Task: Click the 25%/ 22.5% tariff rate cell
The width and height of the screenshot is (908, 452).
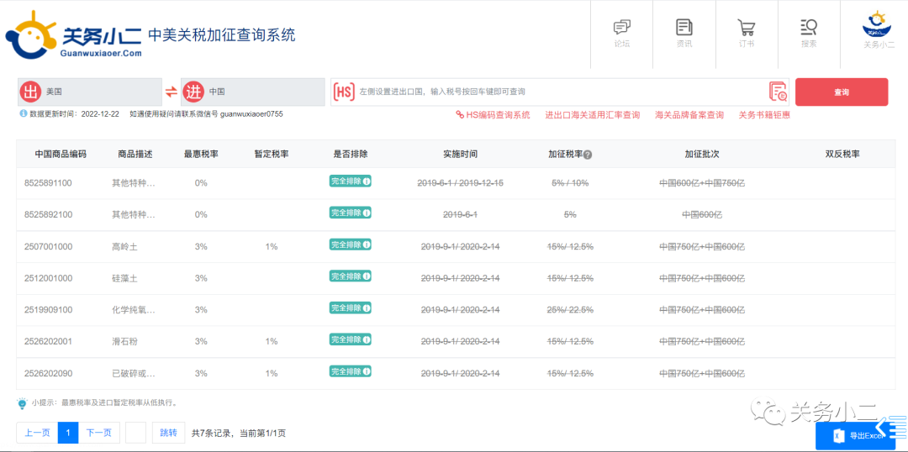Action: tap(570, 310)
